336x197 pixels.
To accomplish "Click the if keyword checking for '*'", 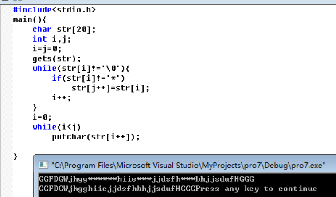I will (x=57, y=78).
